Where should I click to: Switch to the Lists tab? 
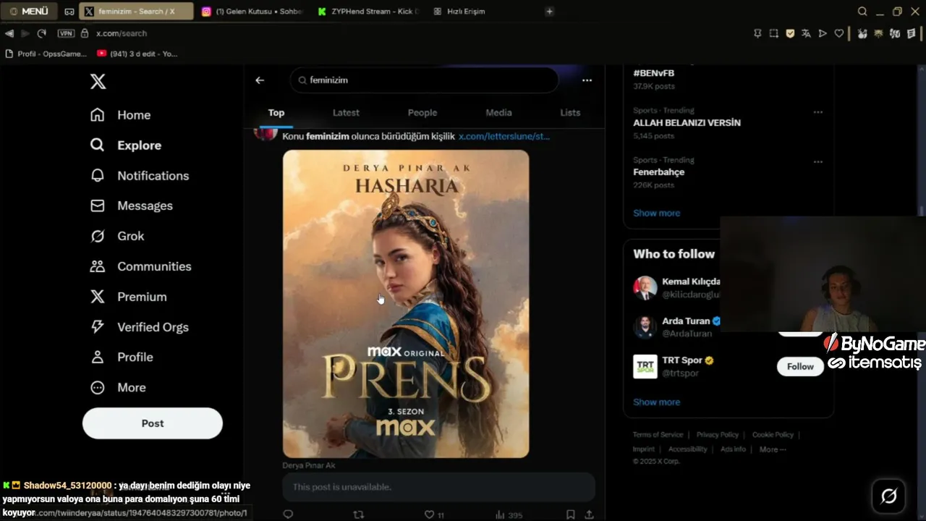[x=570, y=113]
